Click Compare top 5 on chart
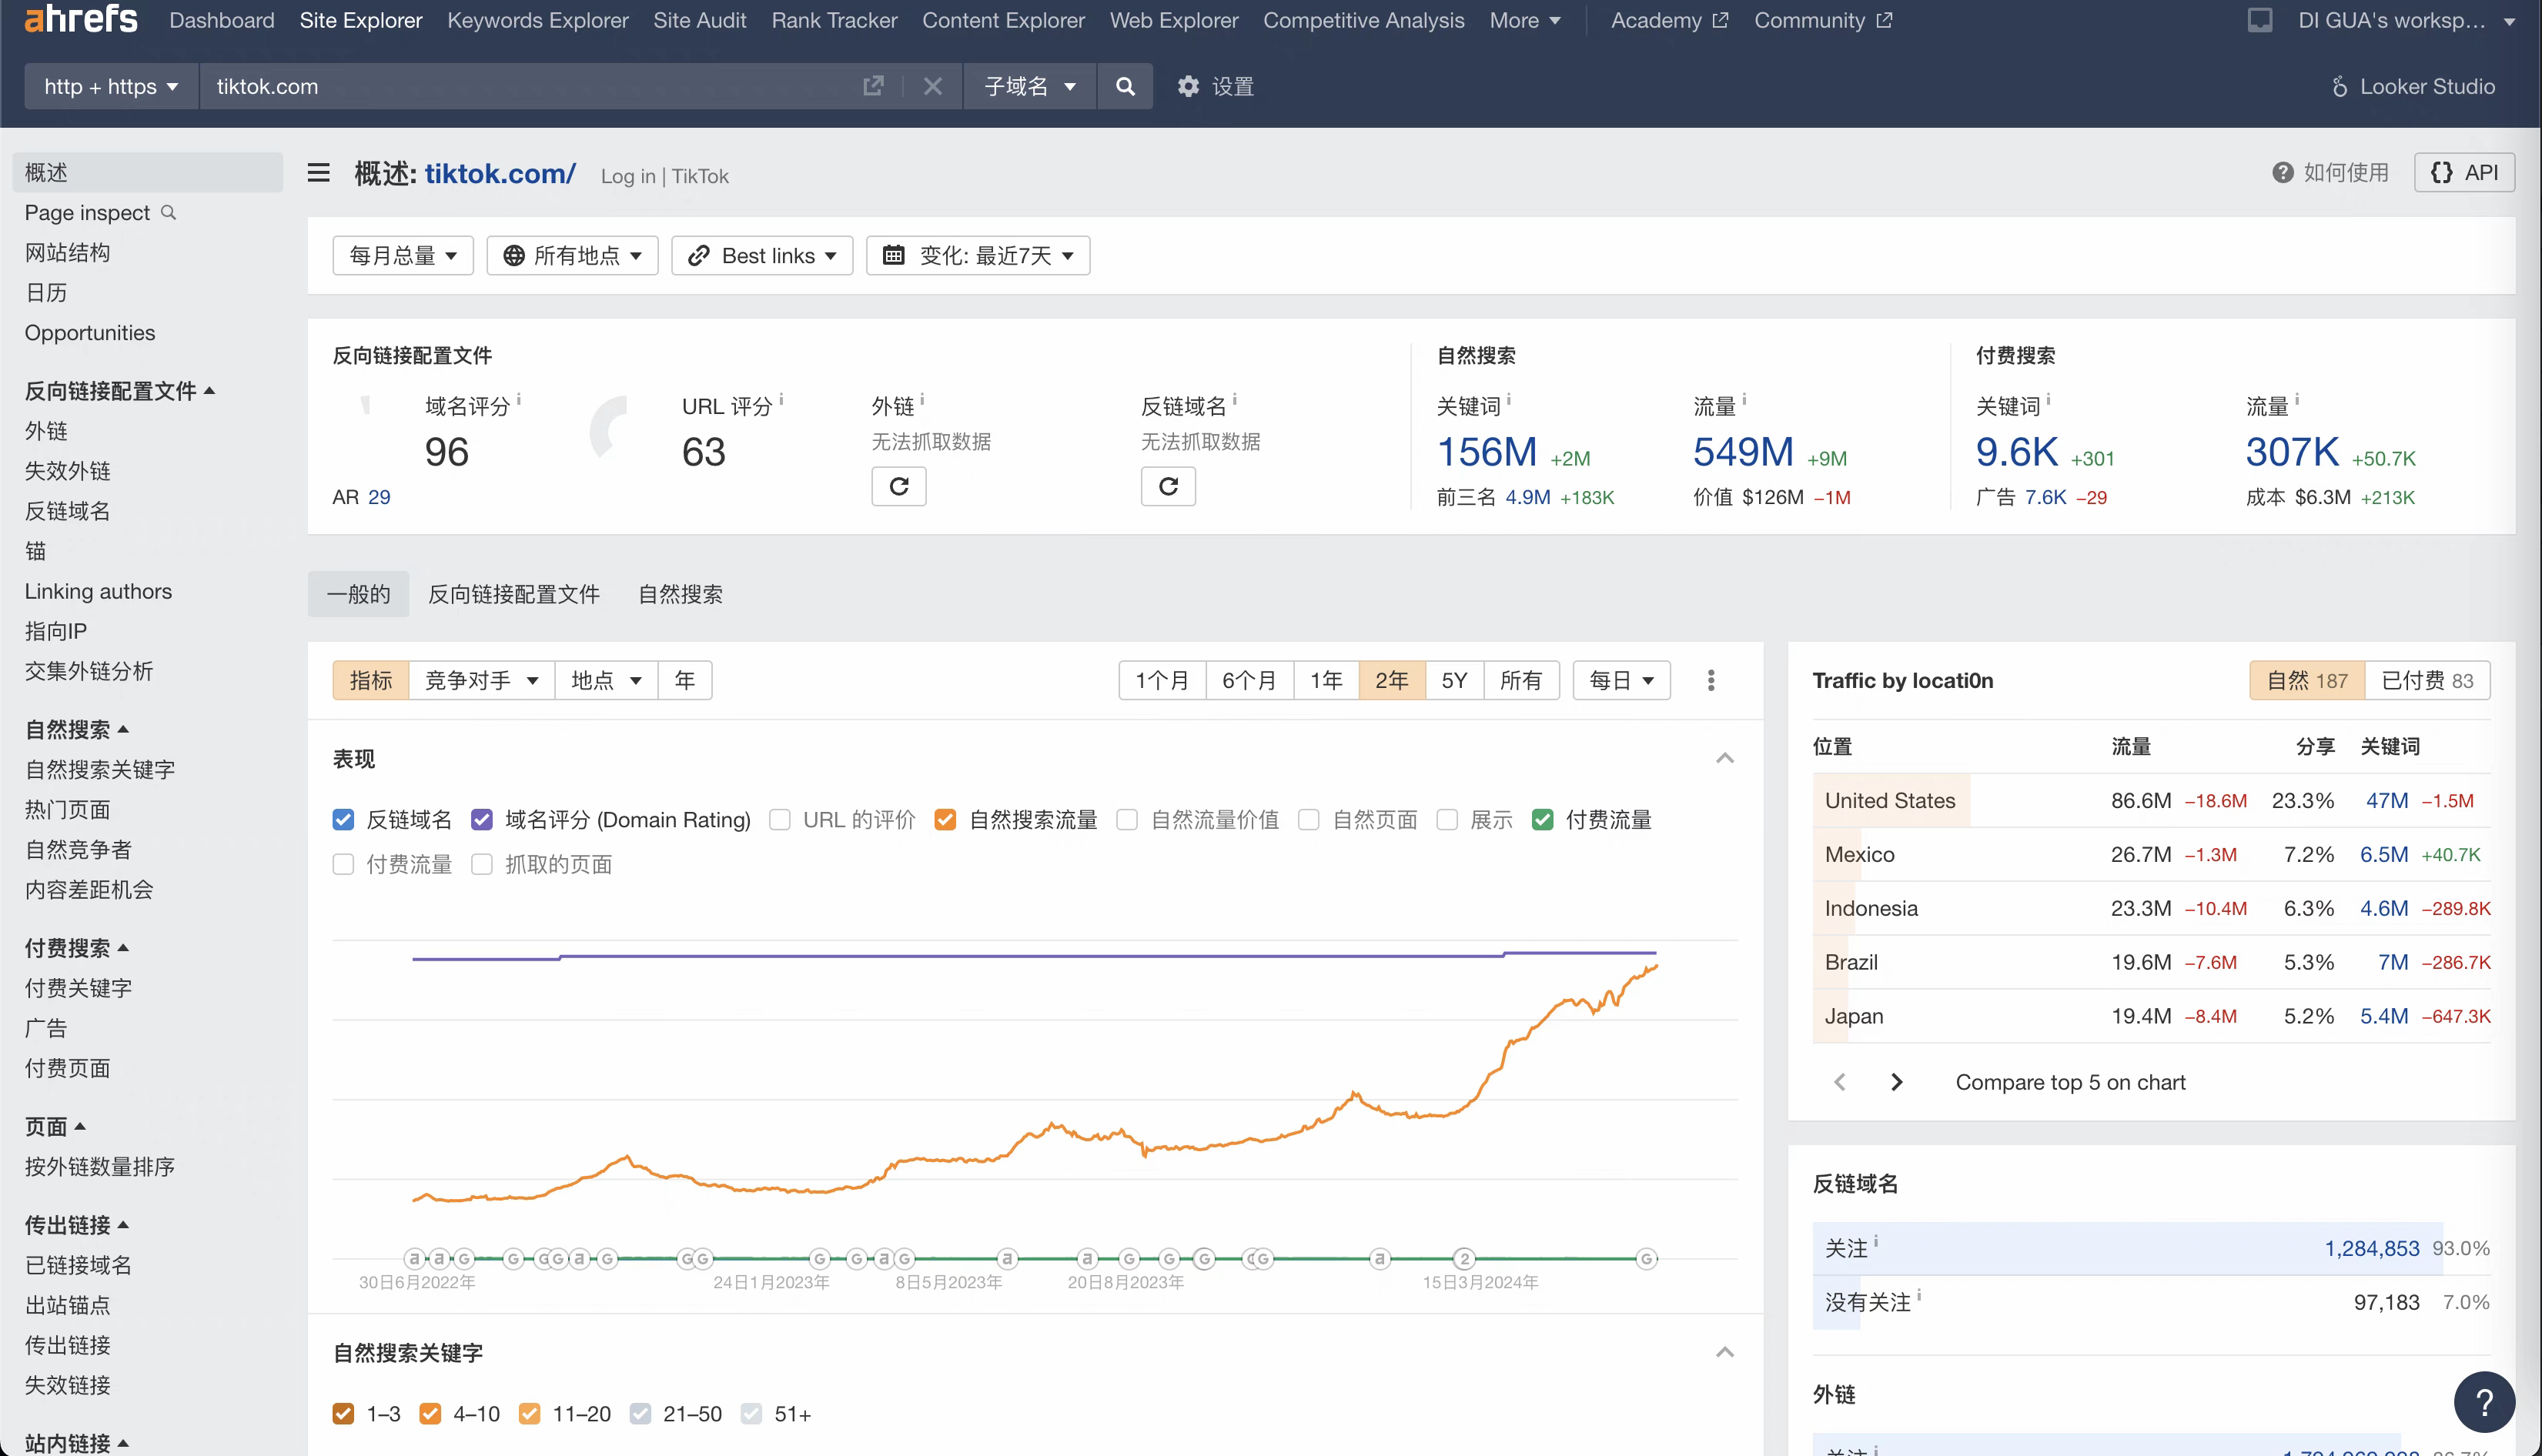 point(2070,1082)
